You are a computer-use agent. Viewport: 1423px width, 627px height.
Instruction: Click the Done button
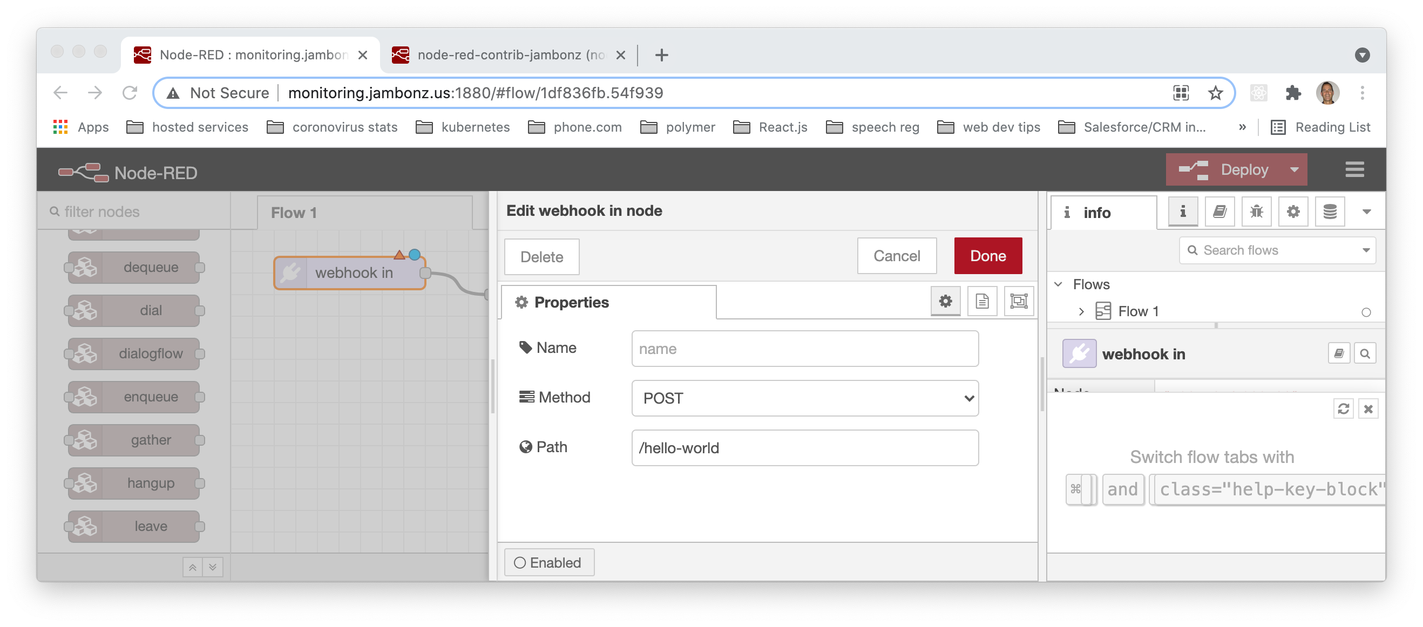click(x=988, y=256)
